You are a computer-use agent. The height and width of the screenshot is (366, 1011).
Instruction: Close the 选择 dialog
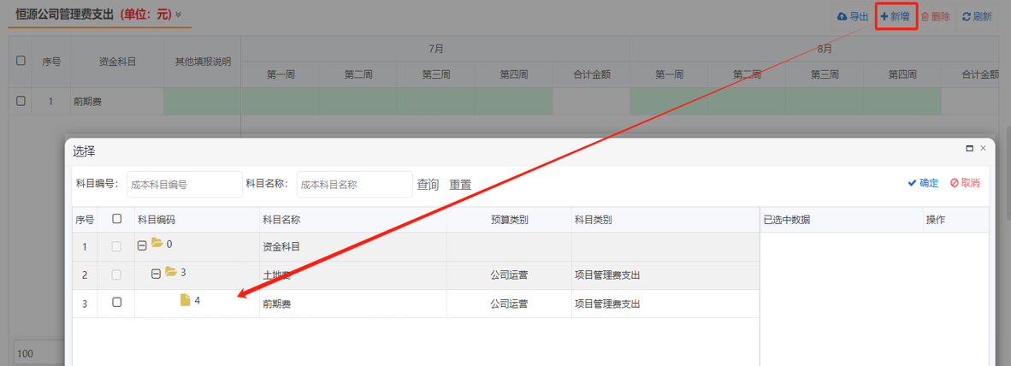tap(984, 148)
